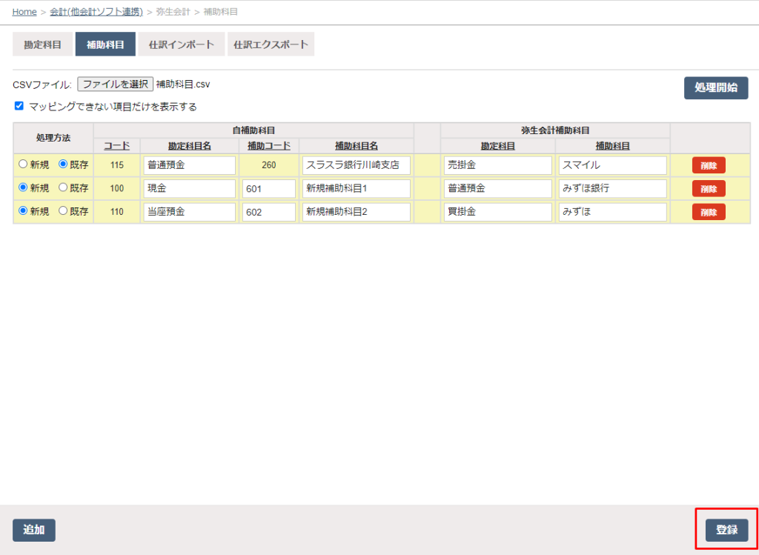Select the 補助科目 tab
Image resolution: width=759 pixels, height=555 pixels.
coord(105,44)
